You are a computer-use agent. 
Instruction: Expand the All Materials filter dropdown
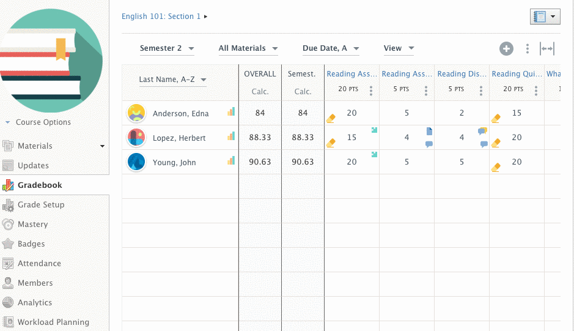(x=248, y=48)
